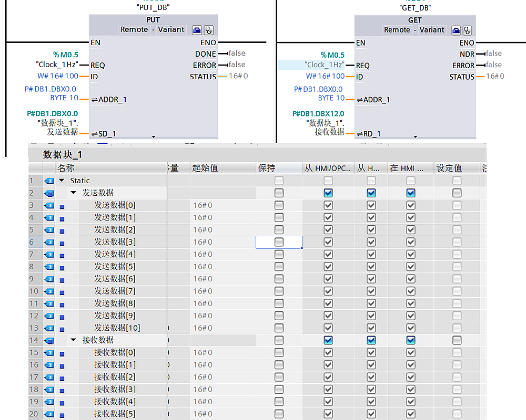The width and height of the screenshot is (526, 420).
Task: Collapse the Static tree node
Action: coord(62,181)
